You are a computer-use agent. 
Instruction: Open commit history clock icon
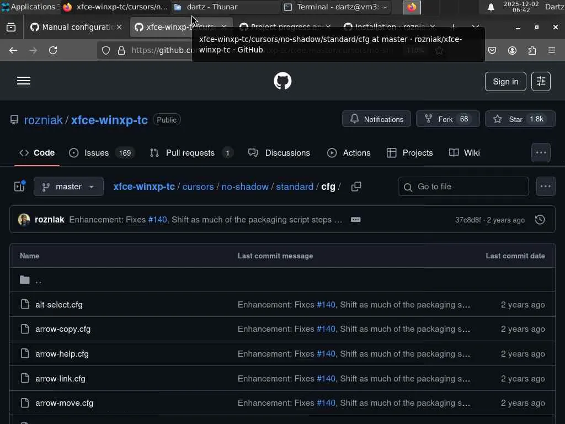tap(540, 220)
